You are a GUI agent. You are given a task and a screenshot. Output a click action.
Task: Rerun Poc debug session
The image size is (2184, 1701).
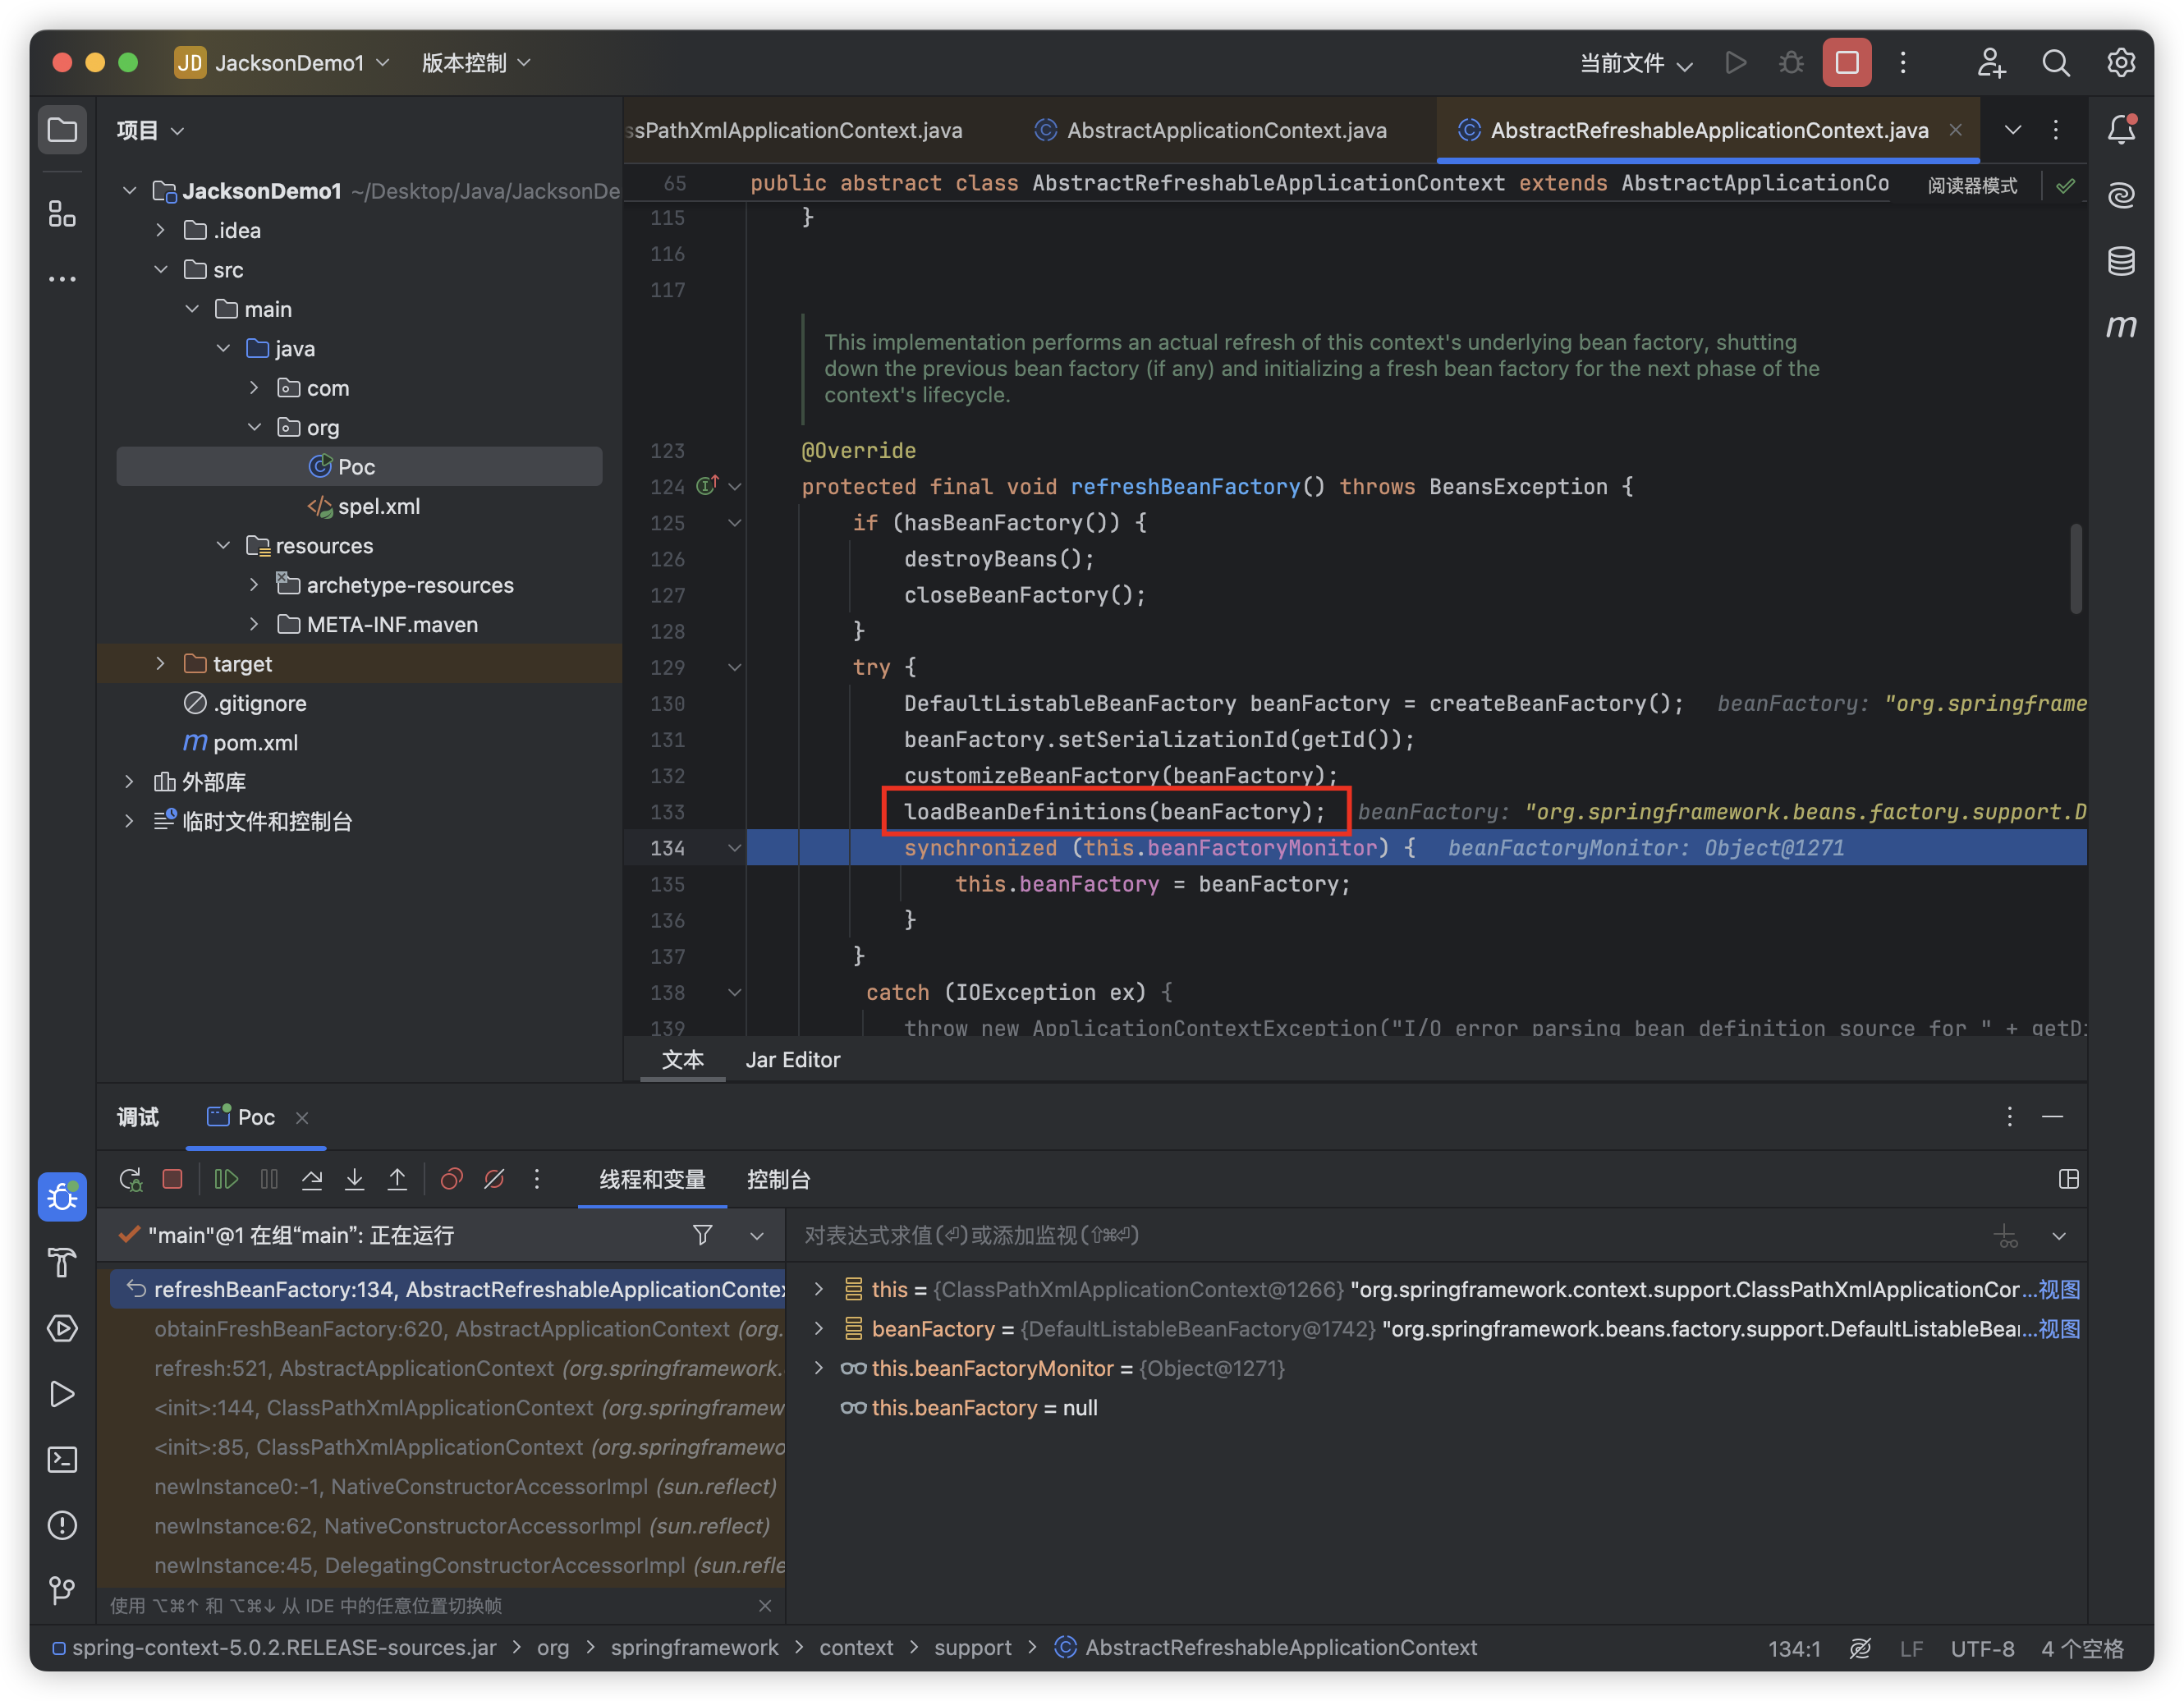click(x=131, y=1179)
